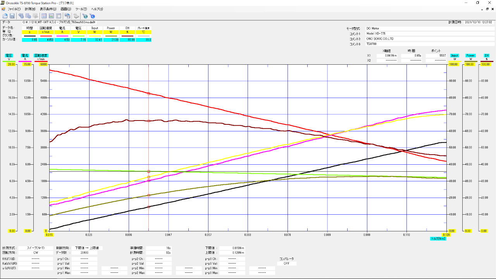Screen dimensions: 496x279
Task: Click the open file folder toolbar icon
Action: (x=5, y=16)
